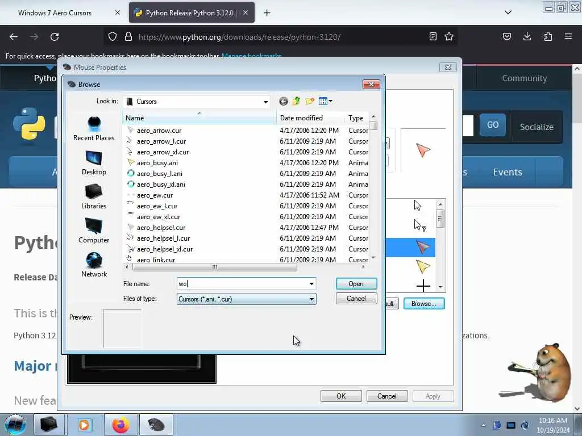The height and width of the screenshot is (436, 582).
Task: Click Cancel in Mouse Properties window
Action: [x=386, y=396]
